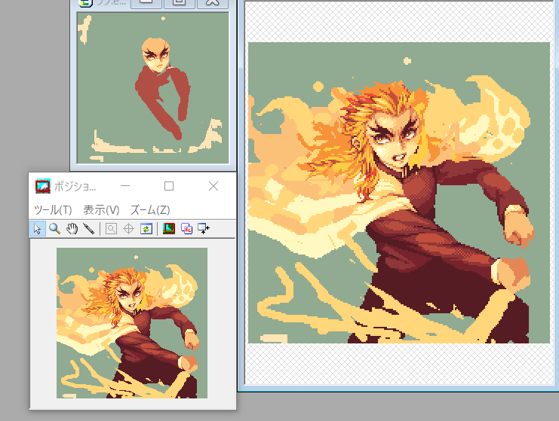Minimize the ポジショ... window
This screenshot has width=559, height=421.
(x=125, y=186)
